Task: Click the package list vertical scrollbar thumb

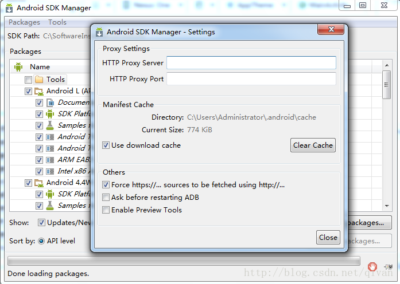Action: pyautogui.click(x=387, y=85)
